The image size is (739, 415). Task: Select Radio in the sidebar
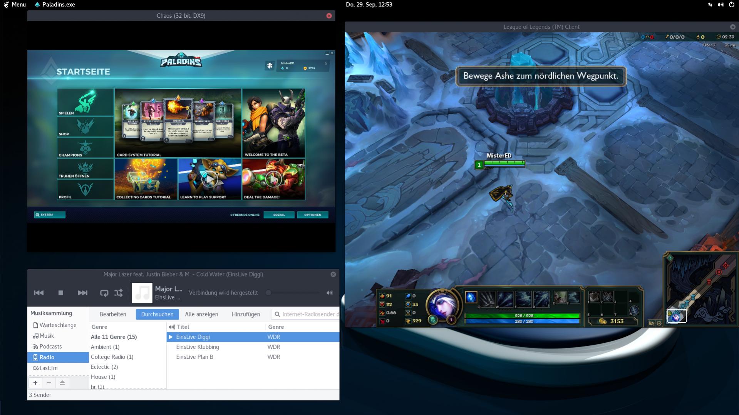58,357
